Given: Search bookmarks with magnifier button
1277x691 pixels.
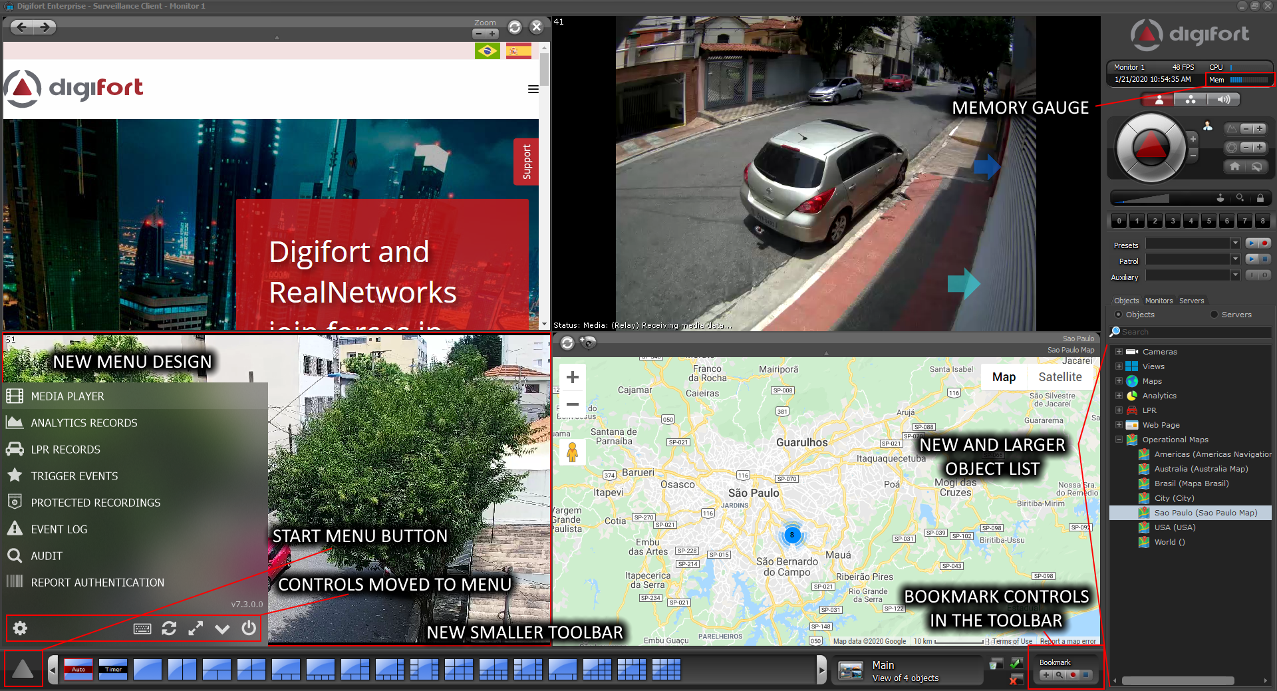Looking at the screenshot, I should (x=1059, y=675).
